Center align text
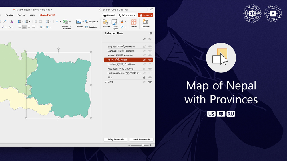 pyautogui.click(x=24, y=27)
